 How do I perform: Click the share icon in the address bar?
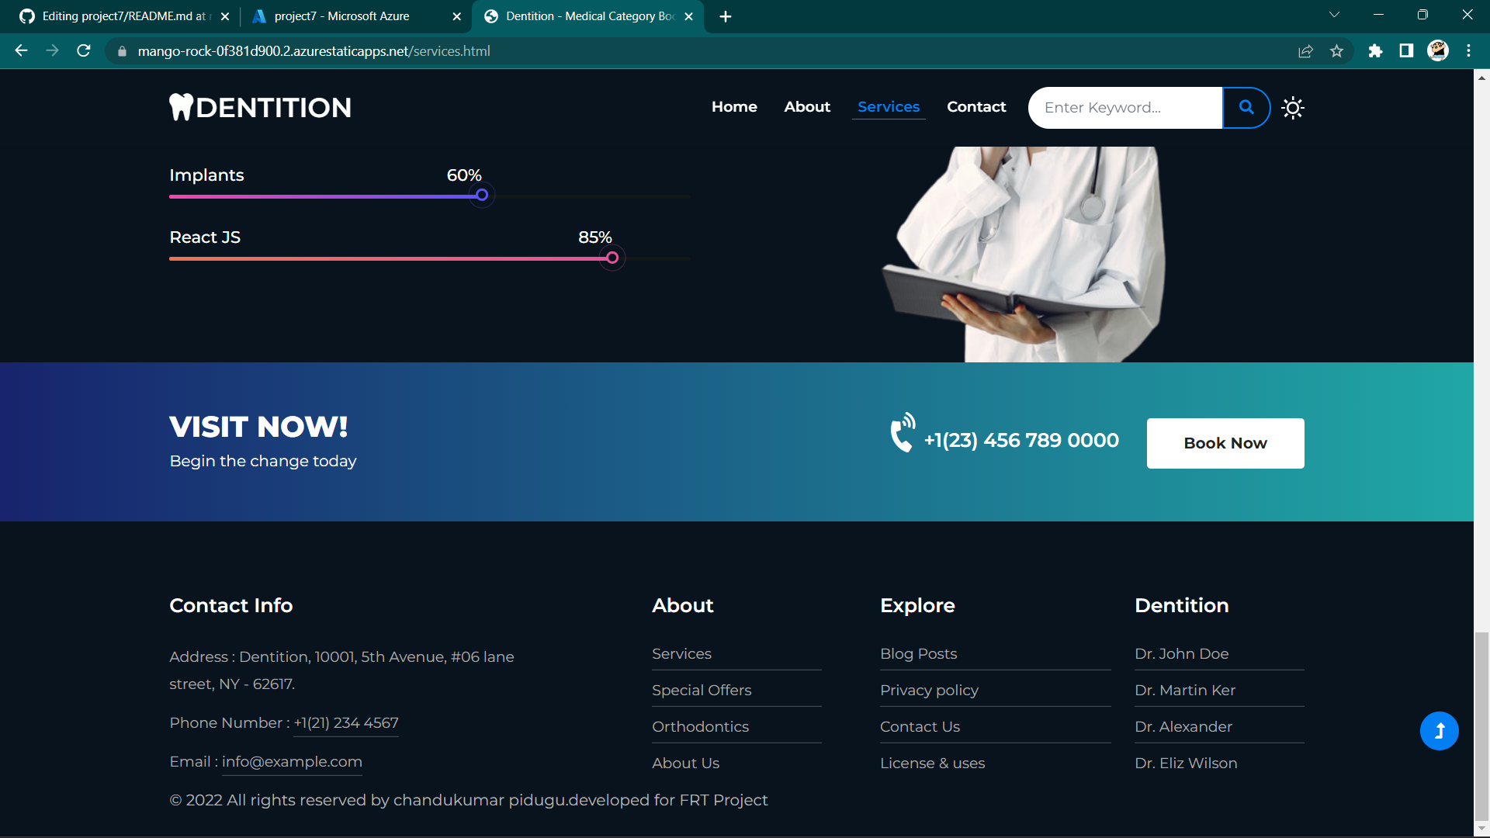pos(1306,51)
